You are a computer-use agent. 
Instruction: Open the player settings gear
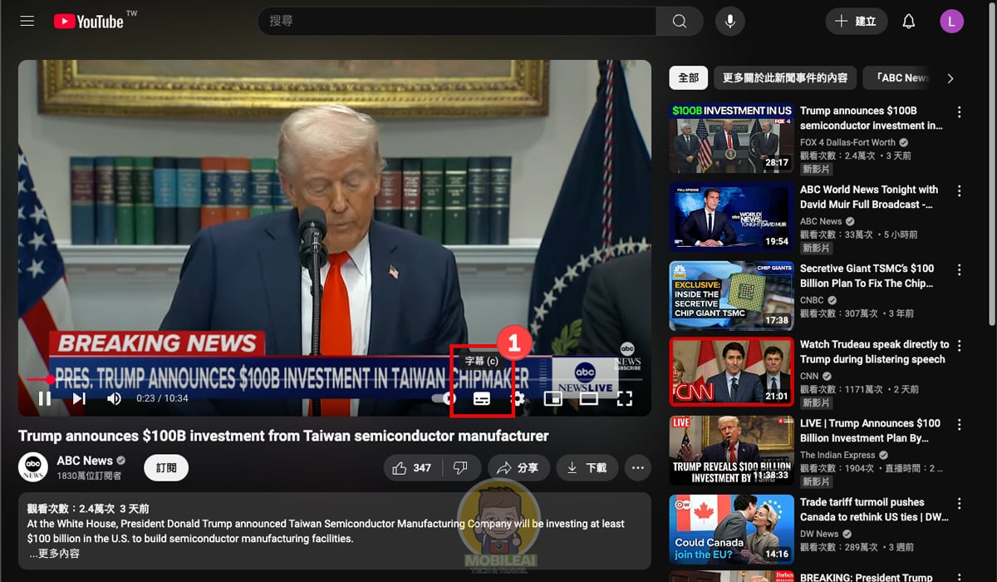[518, 398]
